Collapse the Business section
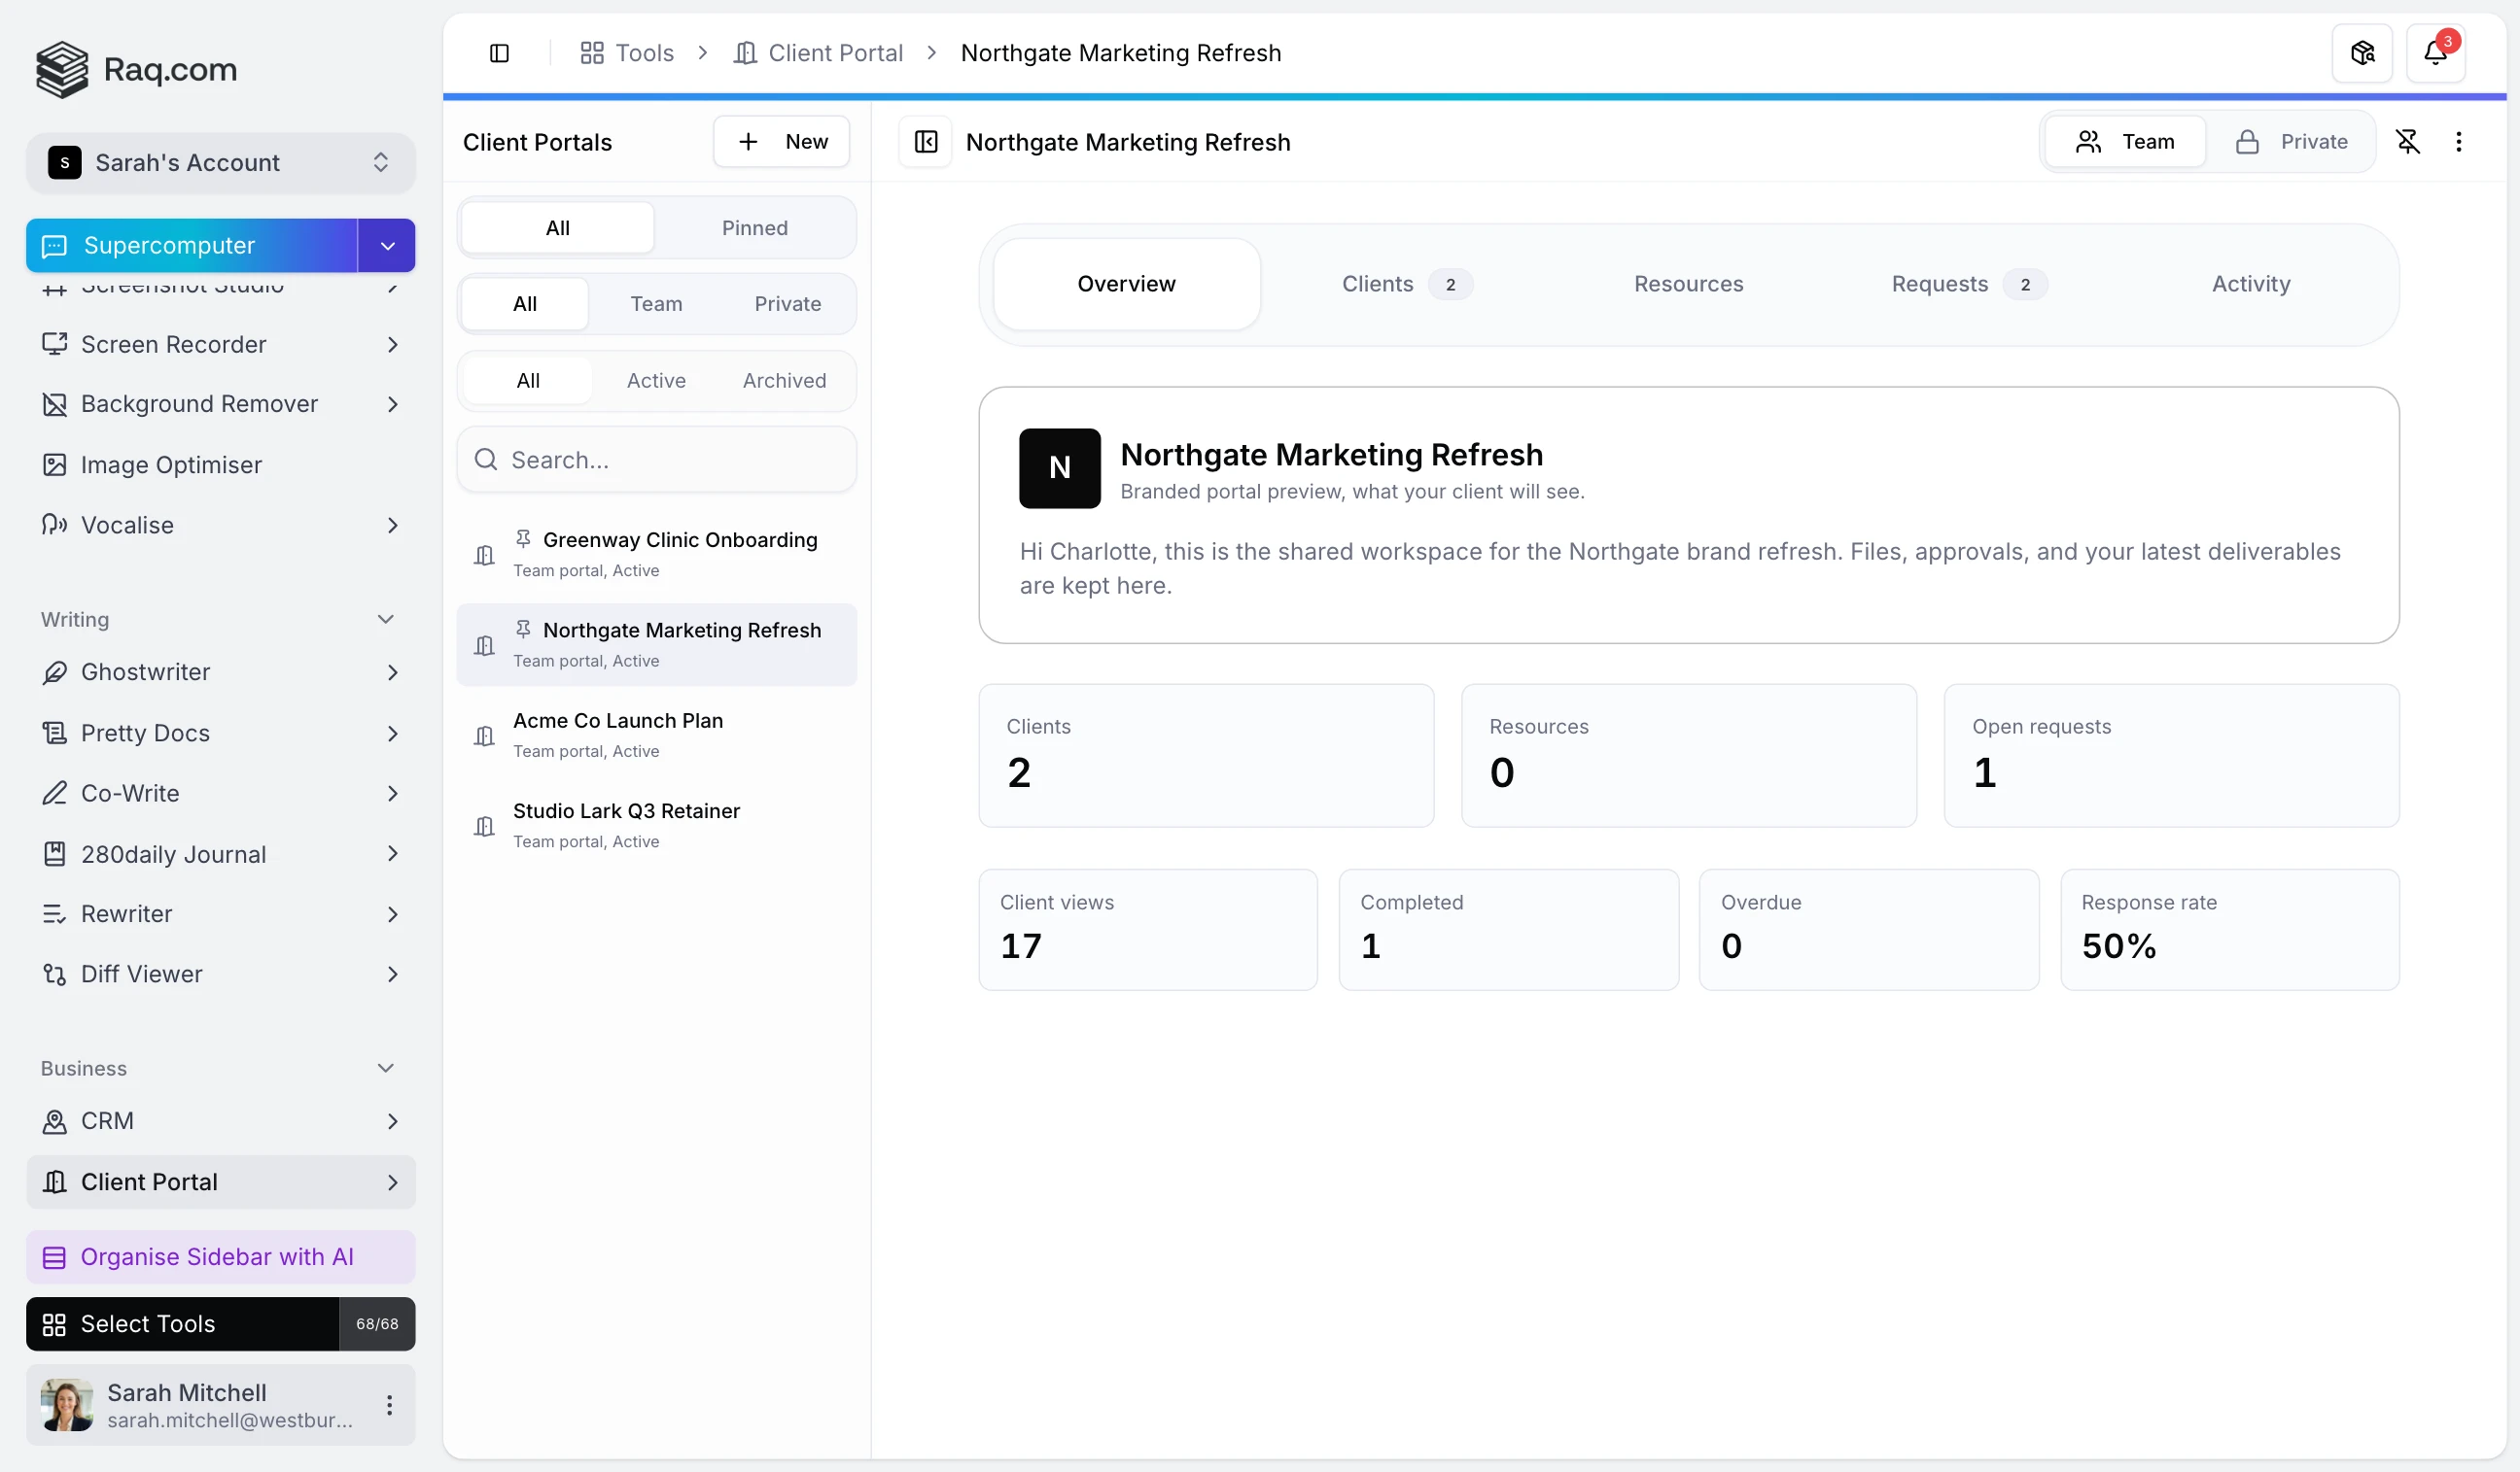This screenshot has height=1472, width=2520. point(385,1068)
